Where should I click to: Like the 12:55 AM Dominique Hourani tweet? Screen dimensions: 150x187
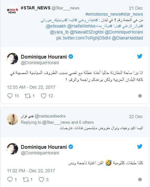(x=44, y=96)
